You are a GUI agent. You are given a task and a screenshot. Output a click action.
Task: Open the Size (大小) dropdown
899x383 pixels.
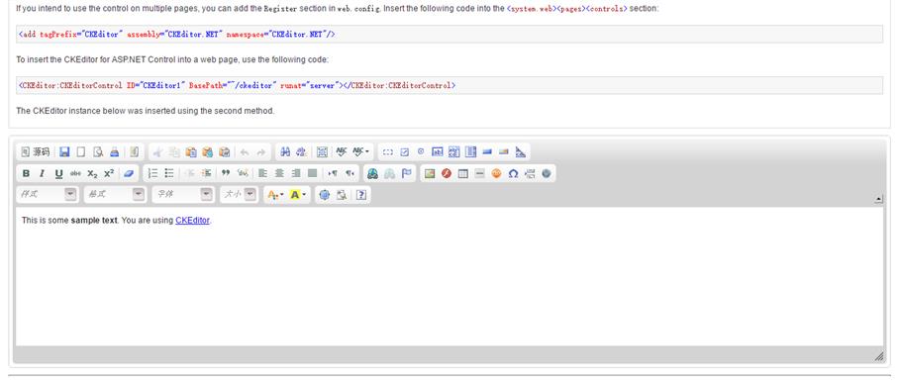coord(239,195)
